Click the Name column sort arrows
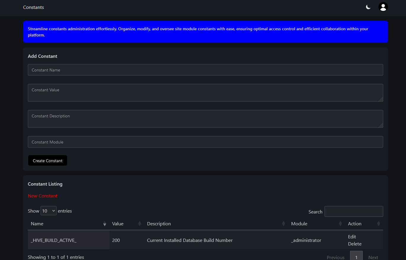Image resolution: width=406 pixels, height=260 pixels. point(105,224)
